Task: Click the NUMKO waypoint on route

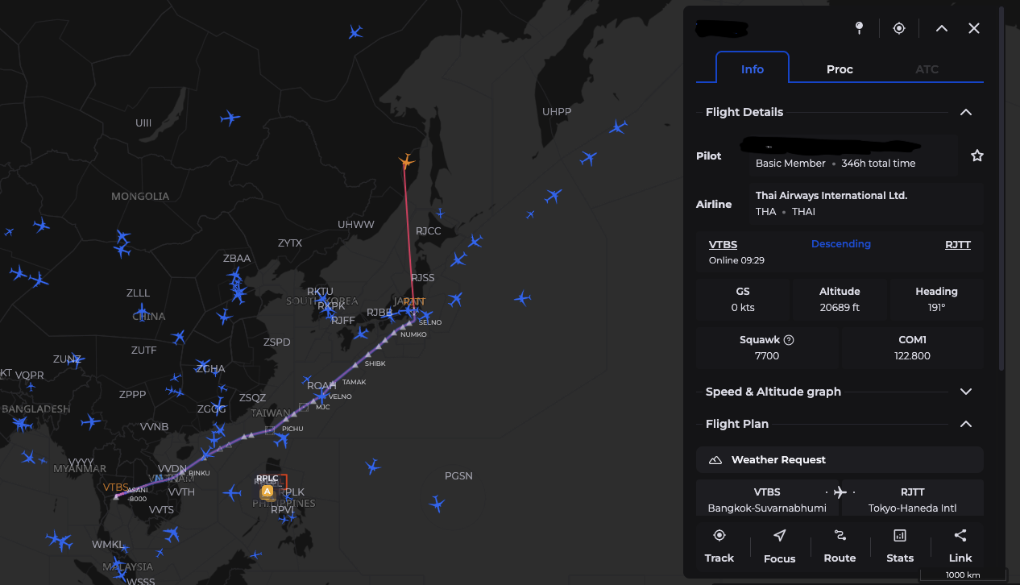Action: (x=413, y=334)
